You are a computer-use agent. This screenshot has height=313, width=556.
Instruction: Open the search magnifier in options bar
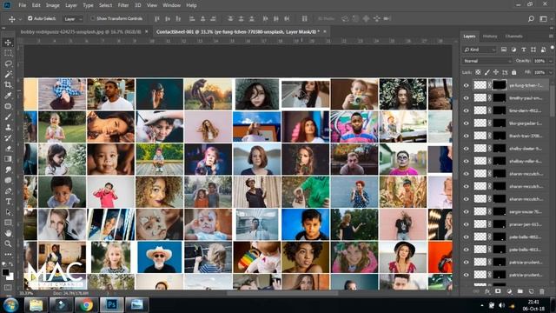tap(531, 19)
